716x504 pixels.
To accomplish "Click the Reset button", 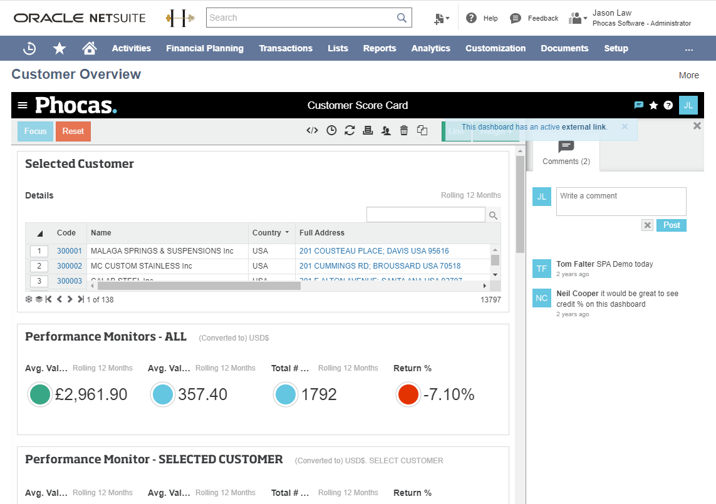I will tap(73, 131).
